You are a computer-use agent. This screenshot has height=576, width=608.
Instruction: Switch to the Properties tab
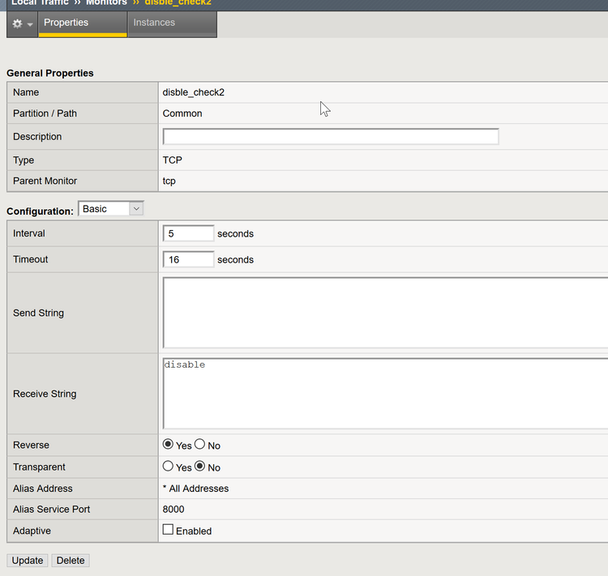(x=66, y=23)
